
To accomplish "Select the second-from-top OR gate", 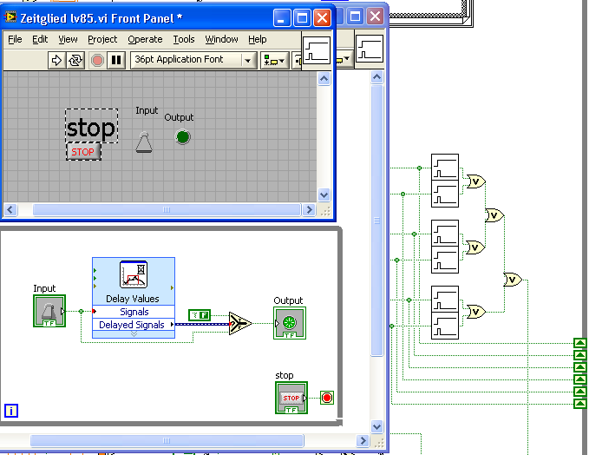I will click(494, 215).
